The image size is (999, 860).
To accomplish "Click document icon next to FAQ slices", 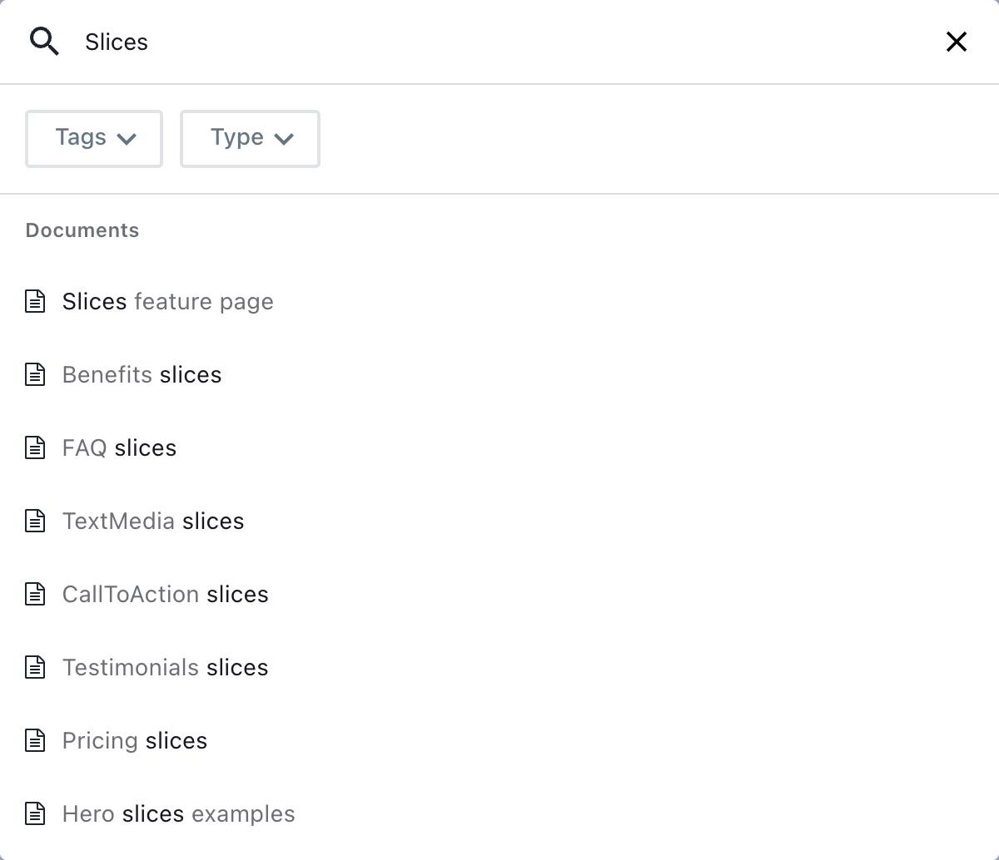I will click(35, 447).
